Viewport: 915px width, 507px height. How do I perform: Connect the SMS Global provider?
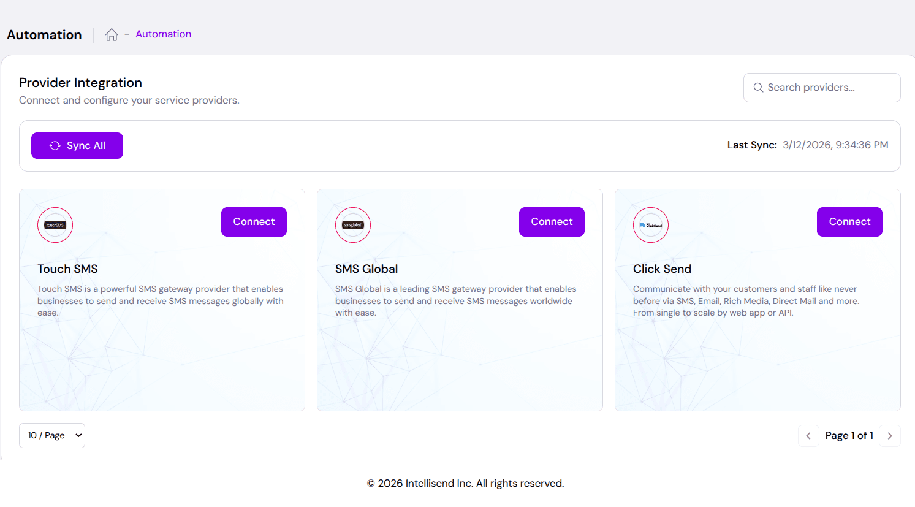point(552,222)
